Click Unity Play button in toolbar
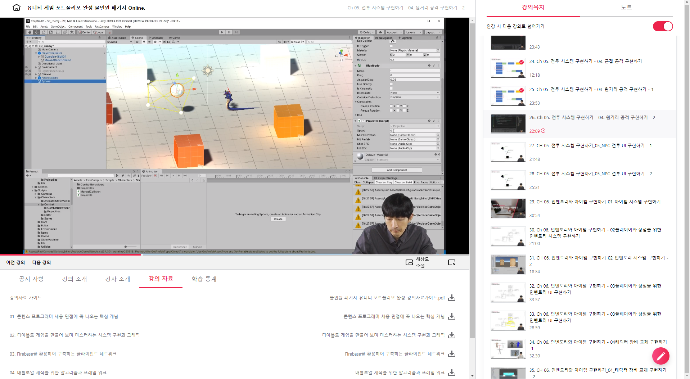This screenshot has height=379, width=690. pyautogui.click(x=222, y=32)
